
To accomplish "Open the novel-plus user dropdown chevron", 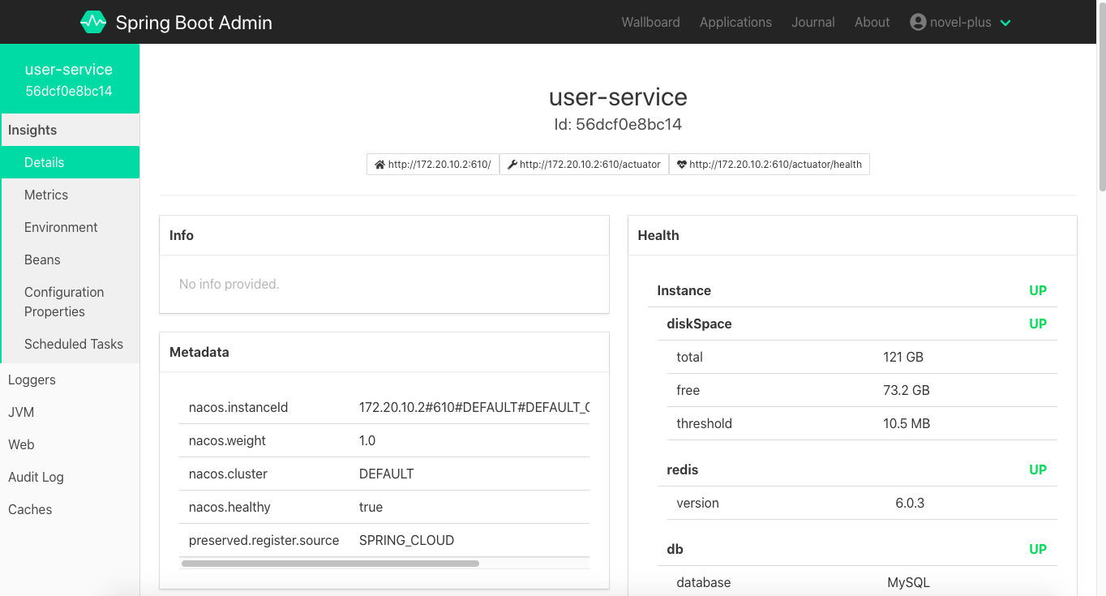I will coord(1005,23).
